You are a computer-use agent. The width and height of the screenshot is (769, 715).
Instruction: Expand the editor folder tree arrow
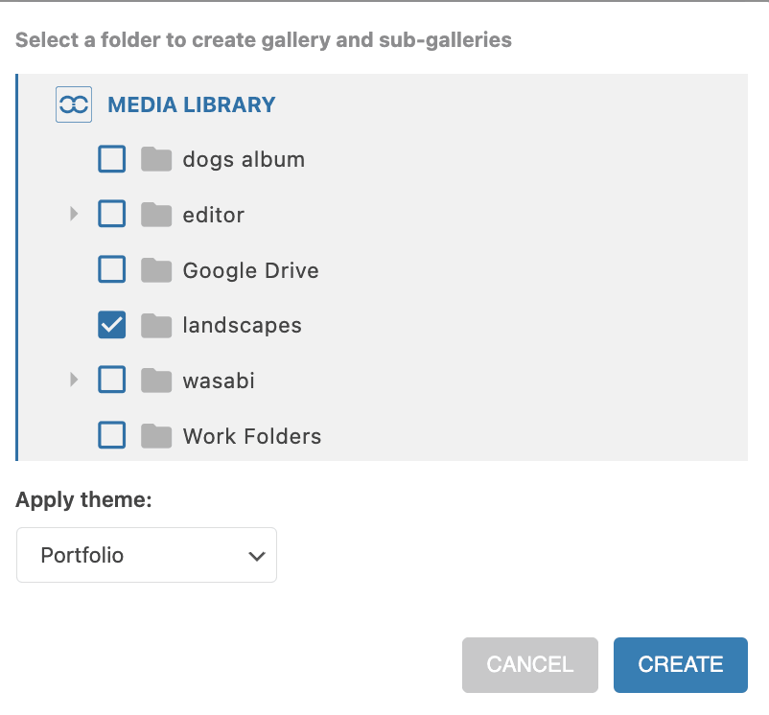[x=75, y=215]
